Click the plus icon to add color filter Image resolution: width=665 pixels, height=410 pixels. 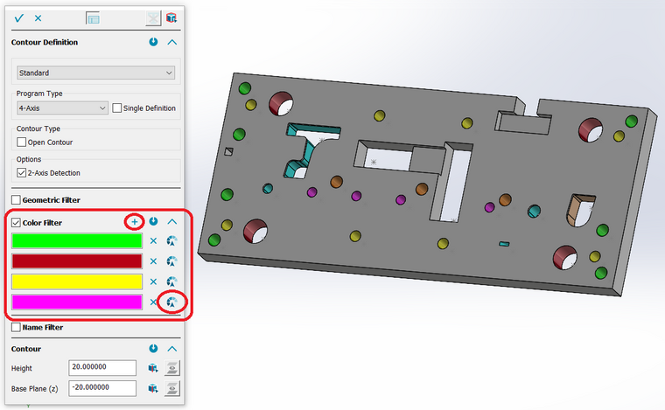coord(134,222)
